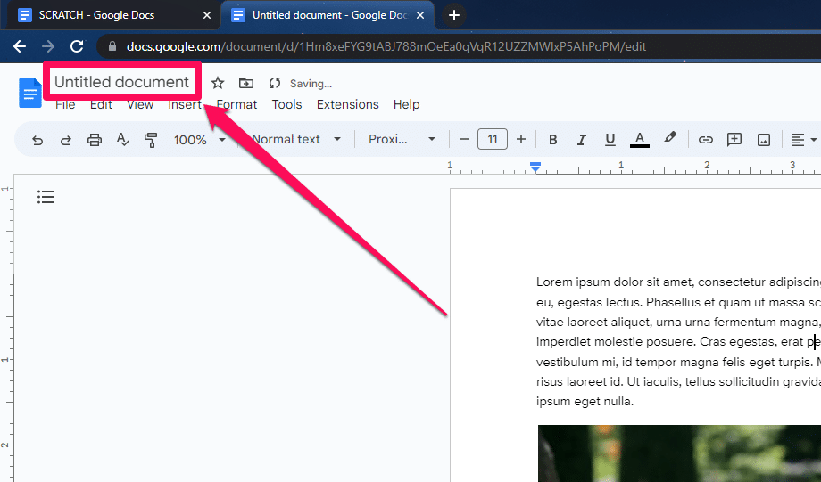This screenshot has width=821, height=482.
Task: Click the Undo arrow icon
Action: click(x=37, y=140)
